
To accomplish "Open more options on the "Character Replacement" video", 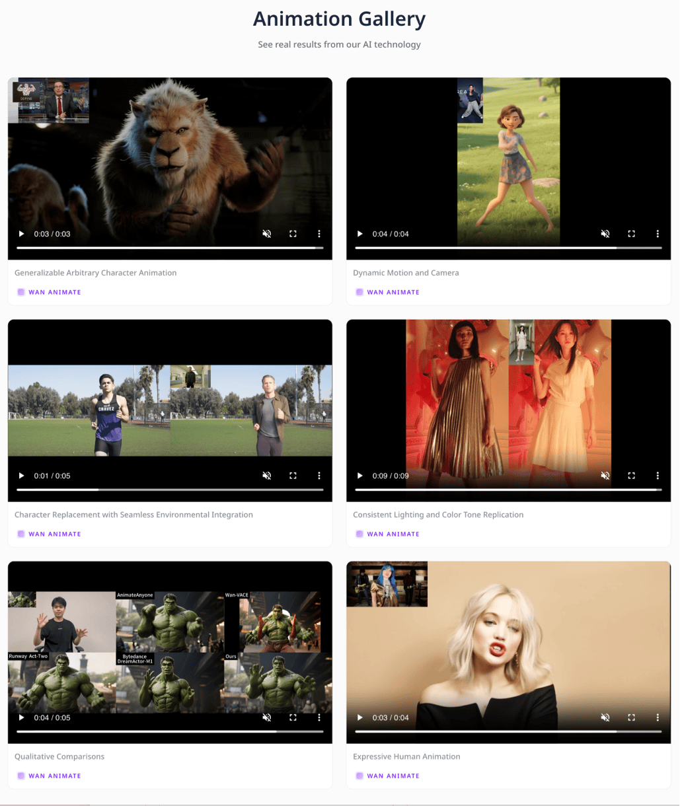I will (319, 476).
